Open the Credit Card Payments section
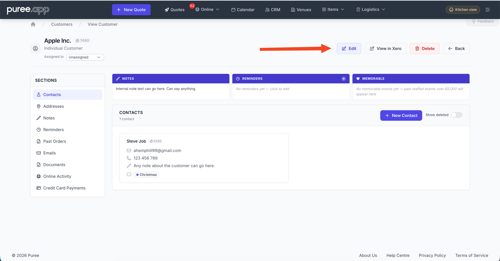Viewport: 500px width, 261px height. (x=67, y=188)
